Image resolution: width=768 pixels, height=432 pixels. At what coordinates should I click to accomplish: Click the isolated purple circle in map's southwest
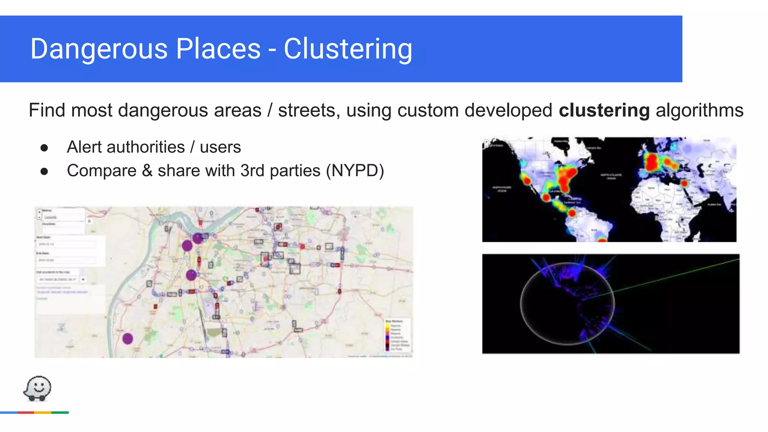pos(127,338)
